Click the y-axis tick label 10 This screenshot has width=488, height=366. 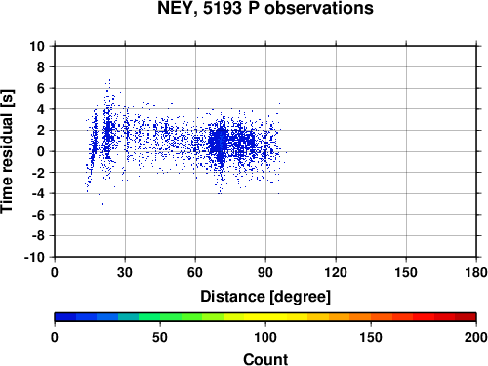tap(37, 46)
